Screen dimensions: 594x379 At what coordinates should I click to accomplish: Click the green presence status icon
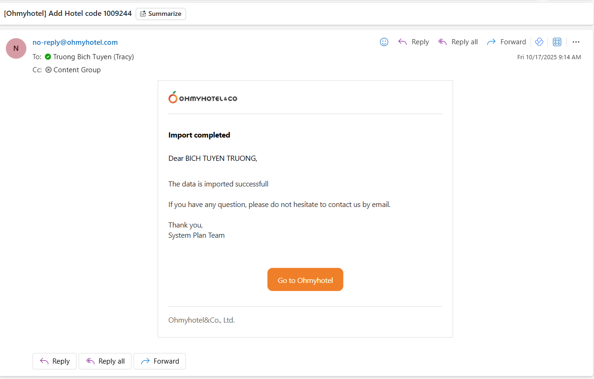[48, 57]
